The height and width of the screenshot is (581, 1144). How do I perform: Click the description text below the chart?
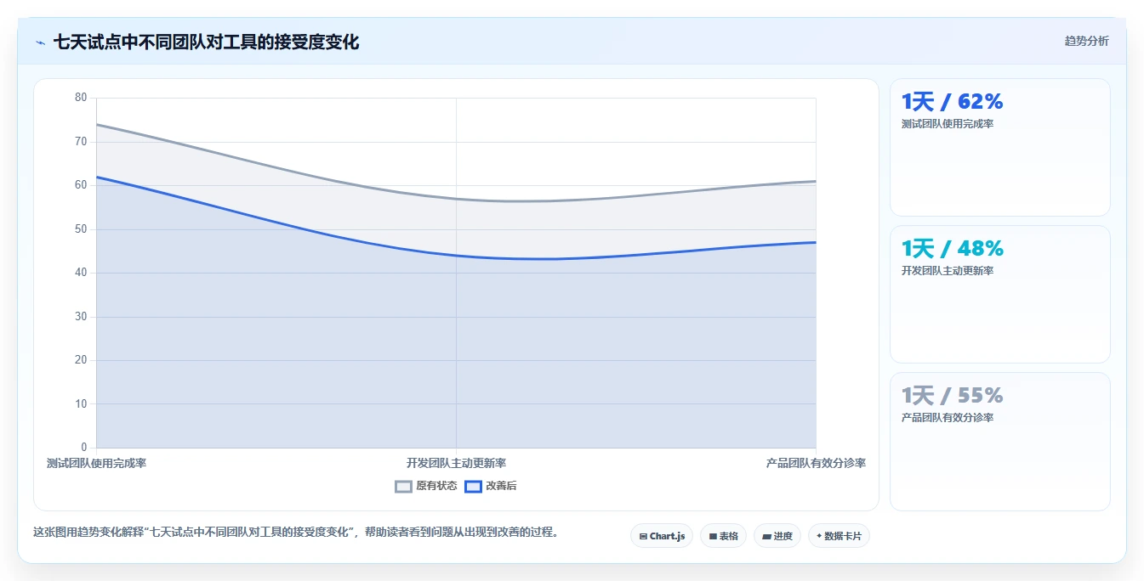click(295, 533)
